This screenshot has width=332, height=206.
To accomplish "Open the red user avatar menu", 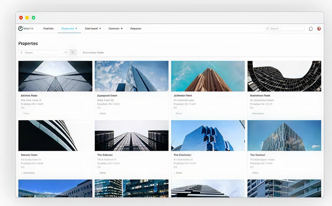I will (x=319, y=28).
